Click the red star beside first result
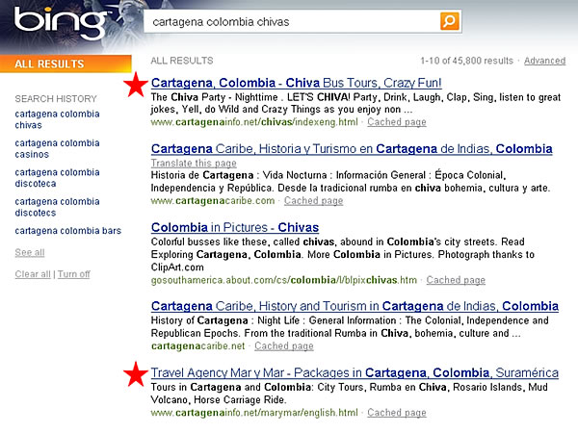Image resolution: width=578 pixels, height=433 pixels. 136,86
